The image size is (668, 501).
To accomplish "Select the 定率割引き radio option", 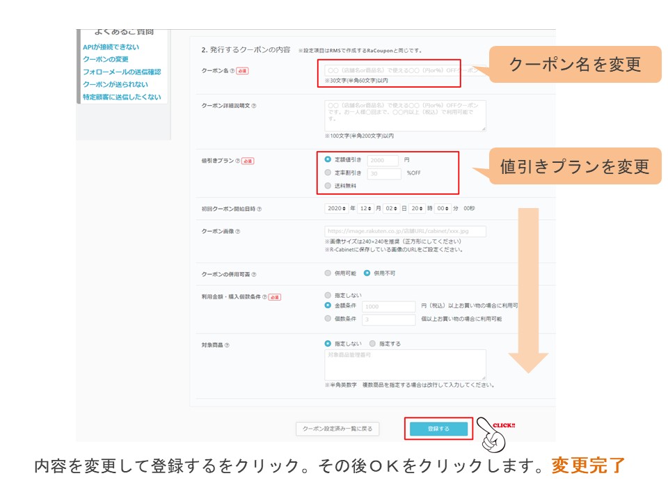I will [x=328, y=173].
